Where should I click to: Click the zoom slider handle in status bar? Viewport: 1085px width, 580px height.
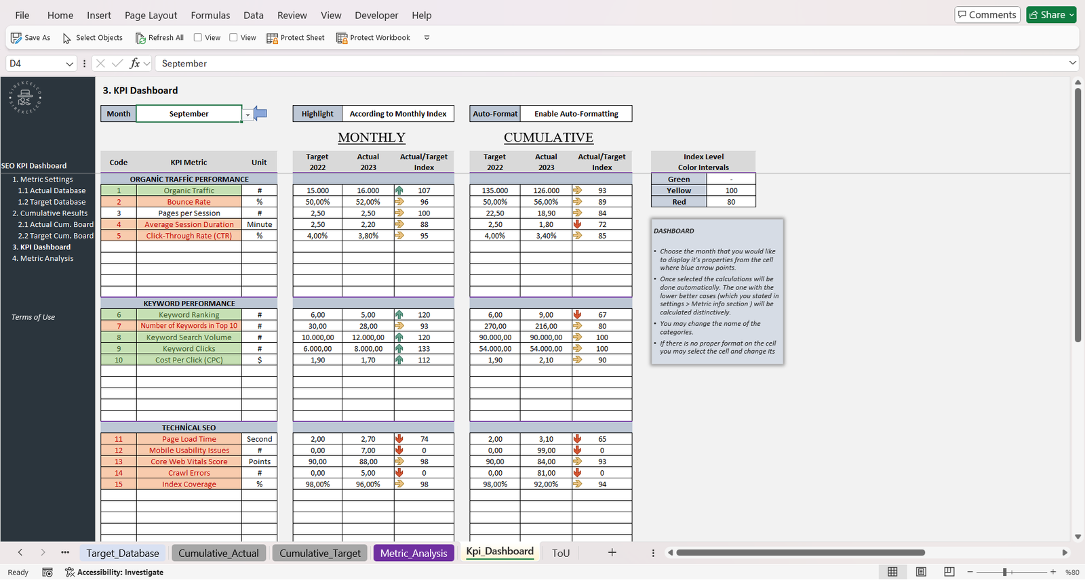[1004, 572]
